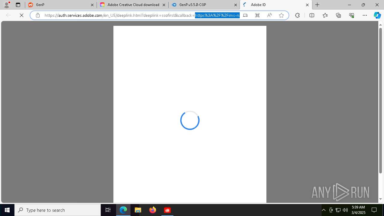
Task: Switch to the GenP Reddit tab
Action: (61, 5)
